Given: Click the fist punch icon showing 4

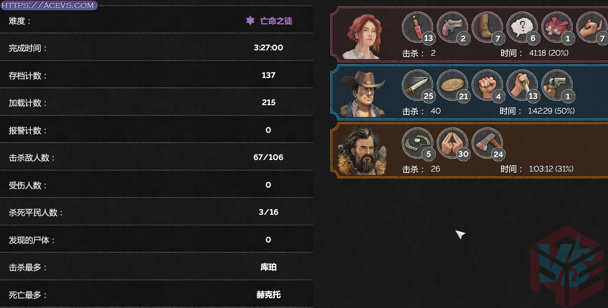Looking at the screenshot, I should click(487, 86).
